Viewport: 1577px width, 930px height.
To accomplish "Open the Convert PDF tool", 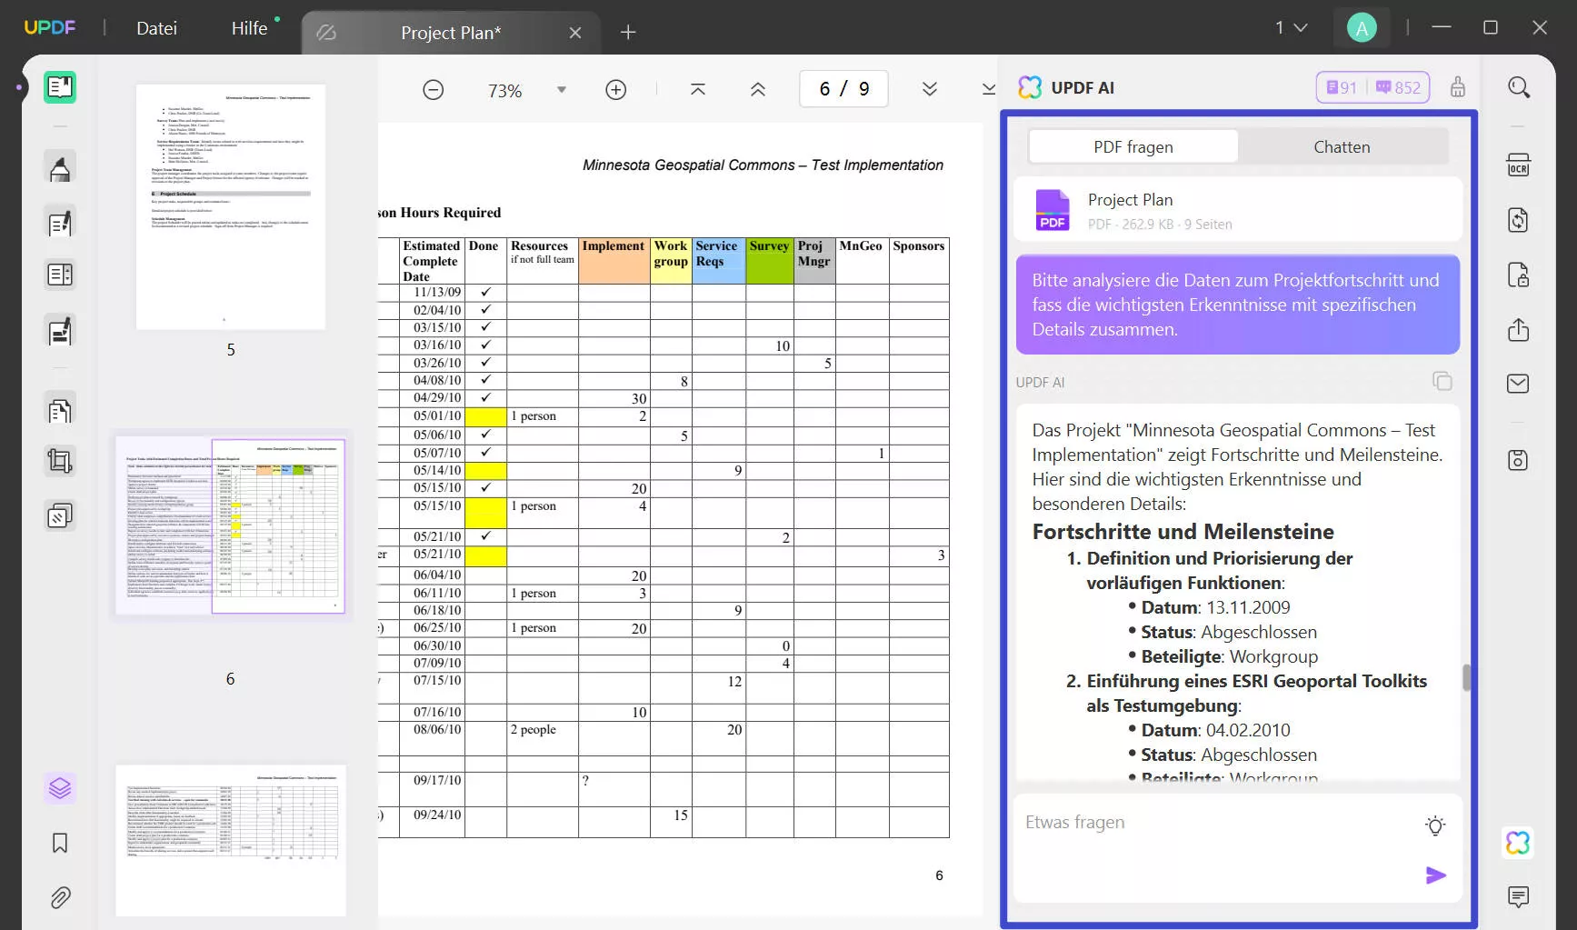I will click(x=1519, y=220).
